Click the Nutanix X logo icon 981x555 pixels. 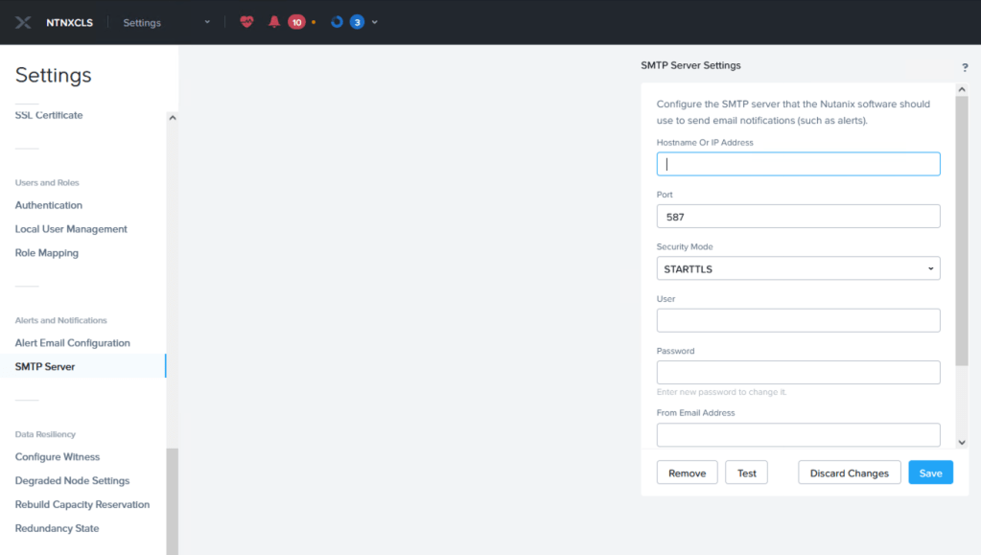pos(23,22)
